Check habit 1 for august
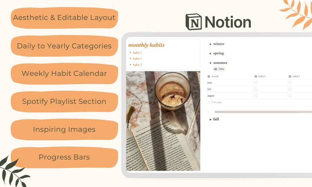Image resolution: width=312 pixels, height=187 pixels. (x=256, y=96)
